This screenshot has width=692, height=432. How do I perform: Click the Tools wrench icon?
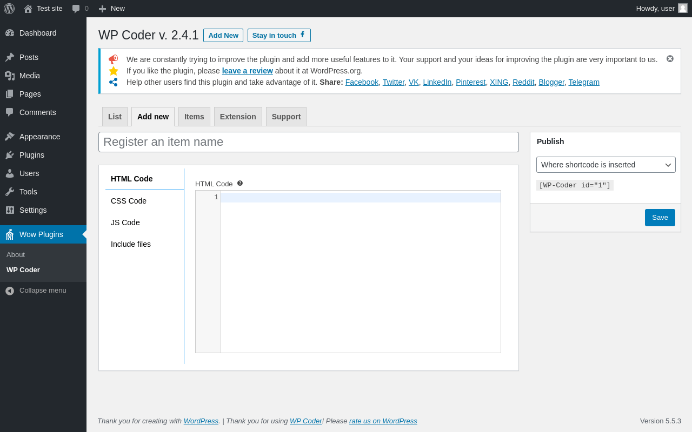click(x=10, y=192)
